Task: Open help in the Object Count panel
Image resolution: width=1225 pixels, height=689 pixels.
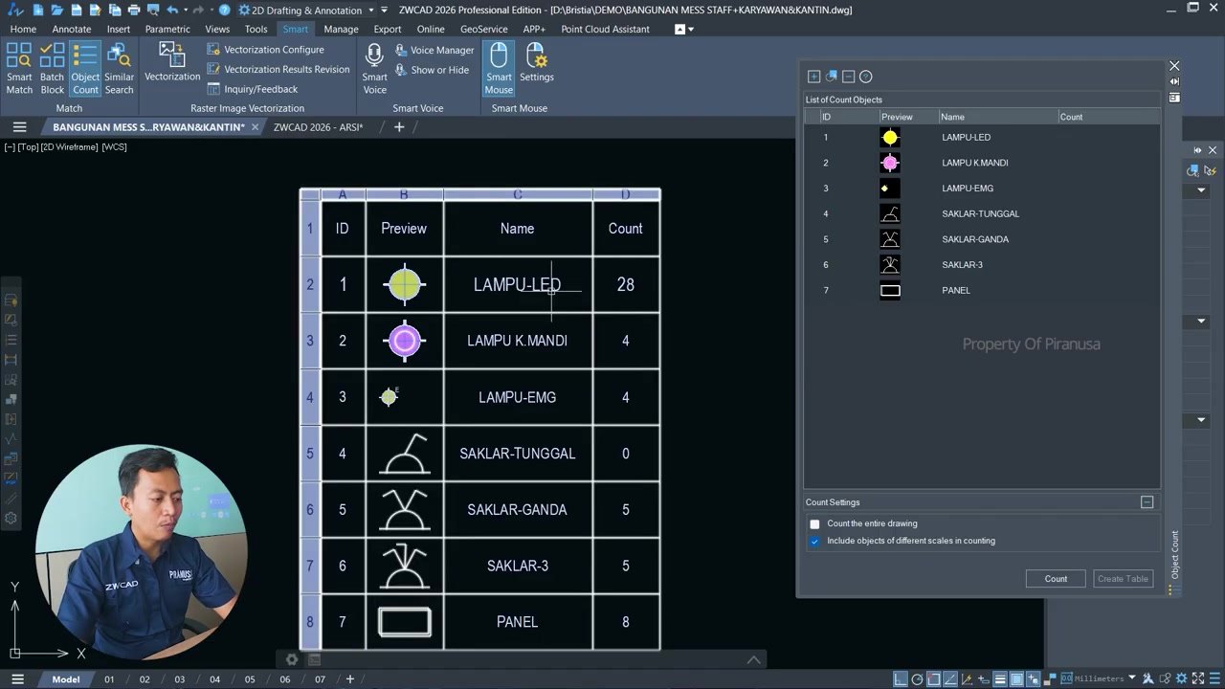Action: click(865, 77)
